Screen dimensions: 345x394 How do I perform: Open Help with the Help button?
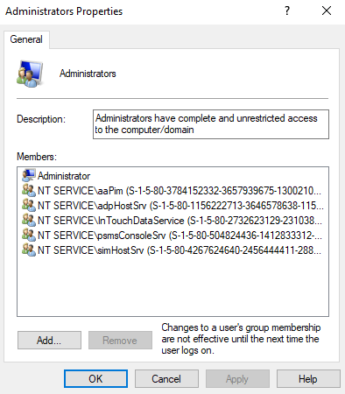click(308, 379)
